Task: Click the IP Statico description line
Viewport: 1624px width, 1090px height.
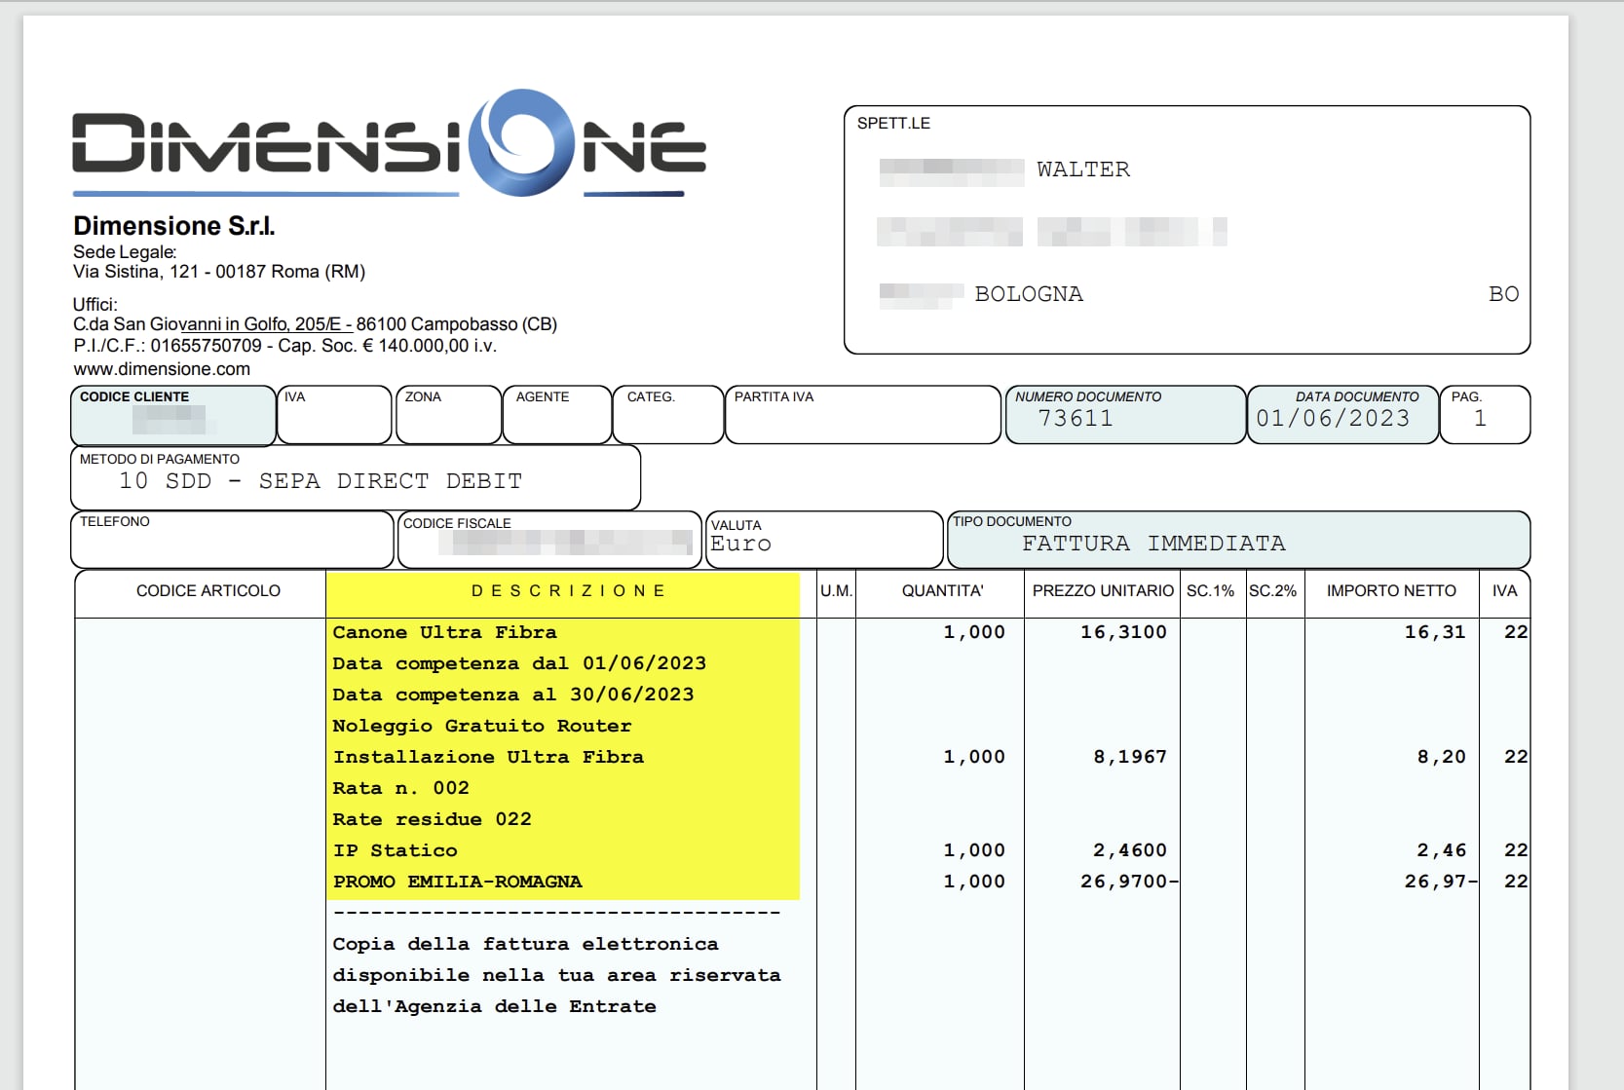Action: click(395, 850)
